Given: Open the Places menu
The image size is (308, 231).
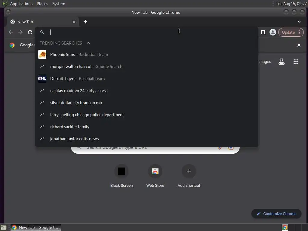Looking at the screenshot, I should click(x=42, y=4).
